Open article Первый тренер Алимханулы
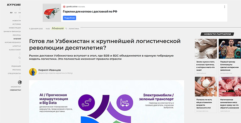241x123 pixels. coord(230,66)
